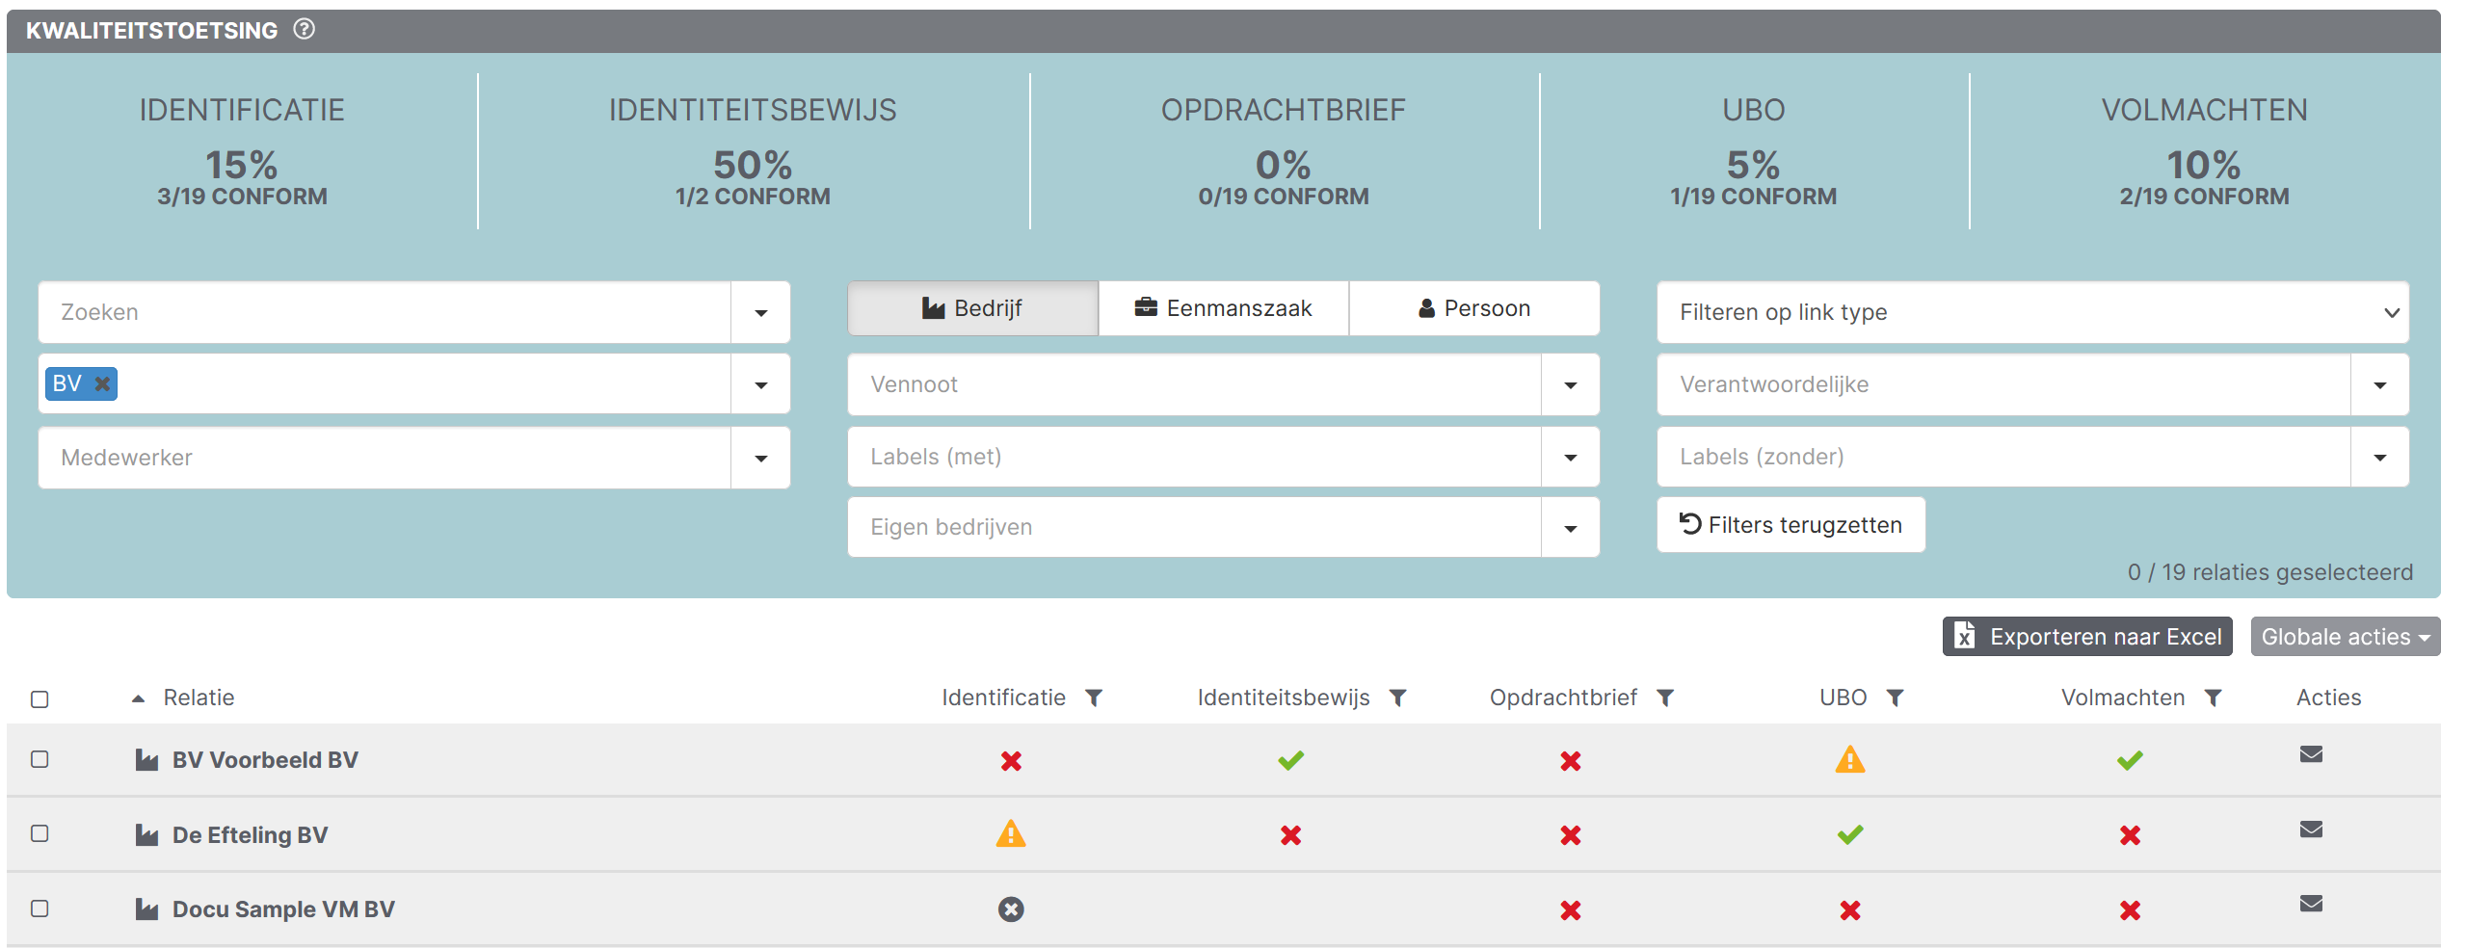Select the Persoon tab

[x=1473, y=308]
